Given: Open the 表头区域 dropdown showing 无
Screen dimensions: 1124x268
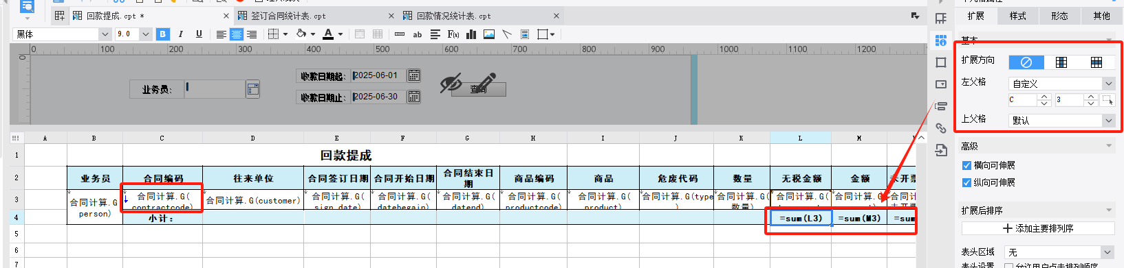Looking at the screenshot, I should click(1059, 252).
